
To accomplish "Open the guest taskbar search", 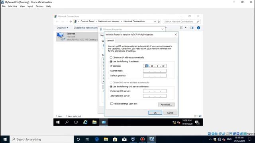I will pyautogui.click(x=67, y=122).
